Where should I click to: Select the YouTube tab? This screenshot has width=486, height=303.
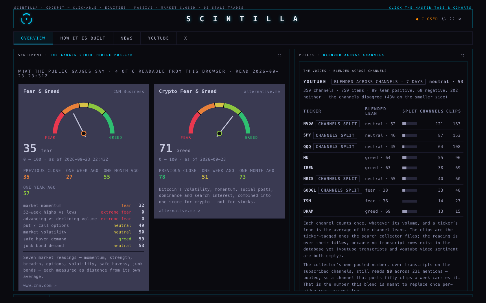point(158,38)
